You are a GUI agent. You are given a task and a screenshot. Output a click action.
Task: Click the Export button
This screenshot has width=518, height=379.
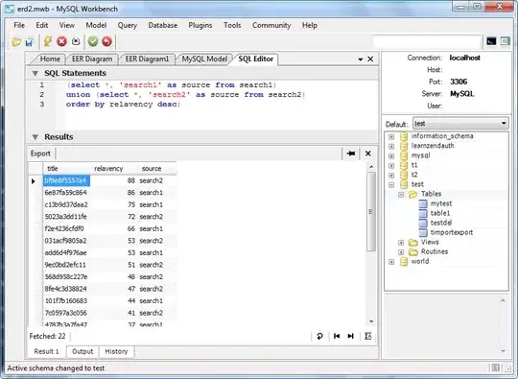click(40, 154)
